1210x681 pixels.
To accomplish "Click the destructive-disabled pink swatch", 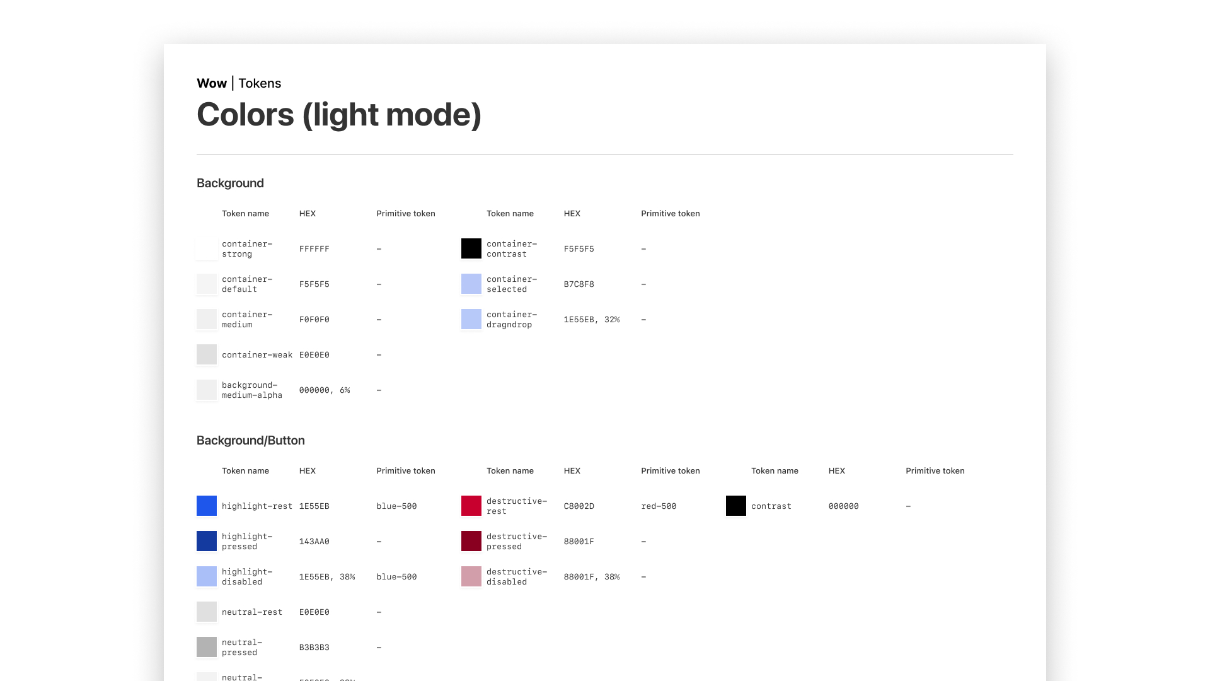I will [x=471, y=576].
